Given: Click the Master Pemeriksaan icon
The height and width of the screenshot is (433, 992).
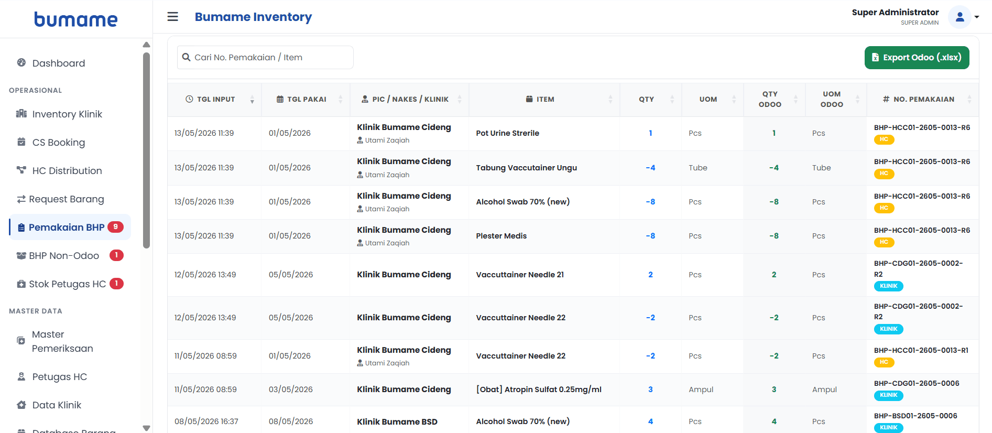Looking at the screenshot, I should click(21, 341).
